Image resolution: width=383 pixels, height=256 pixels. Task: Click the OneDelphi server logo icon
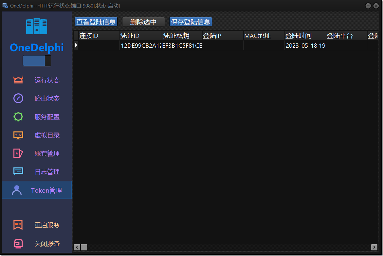tap(37, 26)
